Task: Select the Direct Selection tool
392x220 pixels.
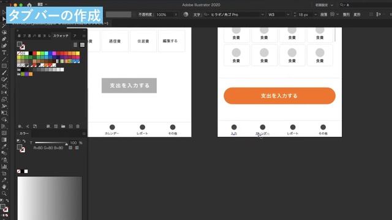Action: pos(4,19)
